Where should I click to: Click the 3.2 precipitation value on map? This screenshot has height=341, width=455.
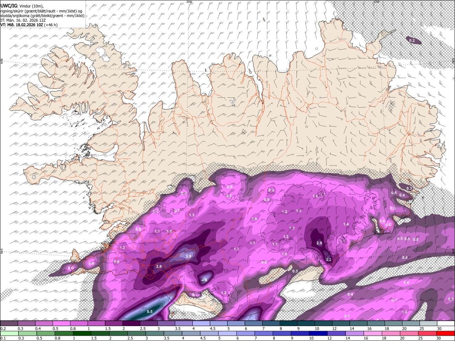tap(328, 260)
